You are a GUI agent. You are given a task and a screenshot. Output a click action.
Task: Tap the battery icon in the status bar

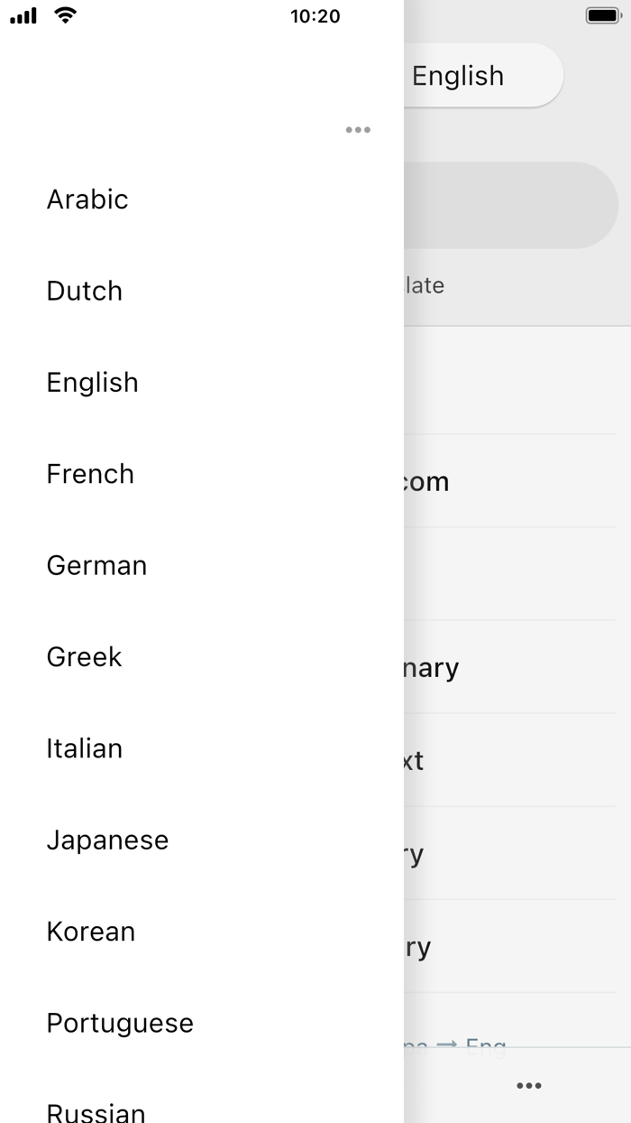[x=600, y=14]
